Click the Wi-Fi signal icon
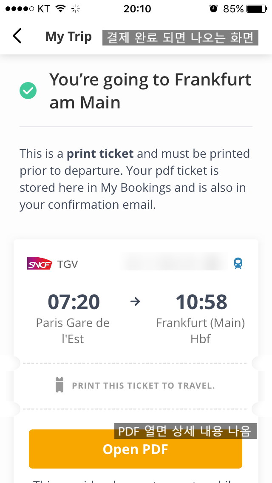Viewport: 272px width, 483px height. (61, 9)
